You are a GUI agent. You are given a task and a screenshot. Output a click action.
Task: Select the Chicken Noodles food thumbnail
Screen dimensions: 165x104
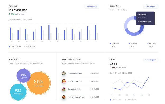coord(64,81)
